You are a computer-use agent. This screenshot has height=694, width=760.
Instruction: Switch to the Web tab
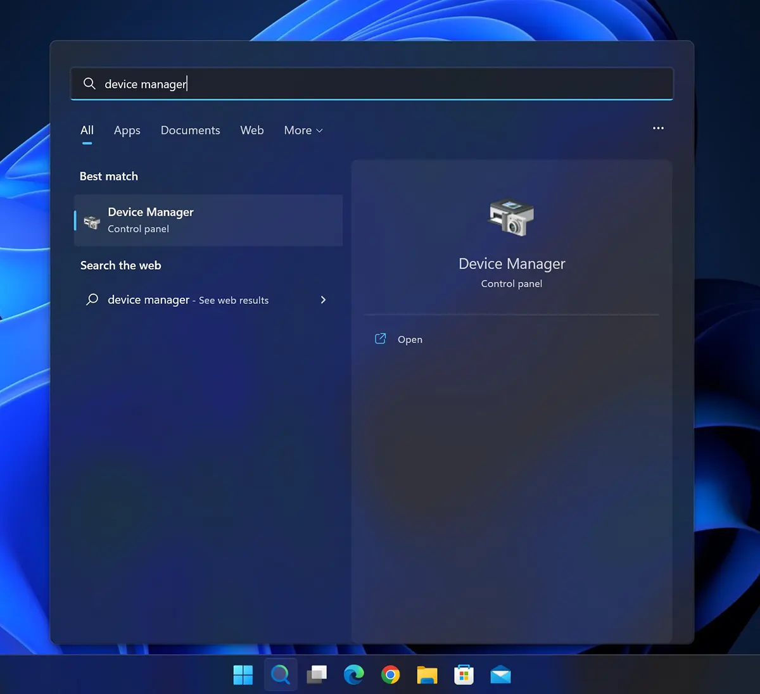coord(252,130)
